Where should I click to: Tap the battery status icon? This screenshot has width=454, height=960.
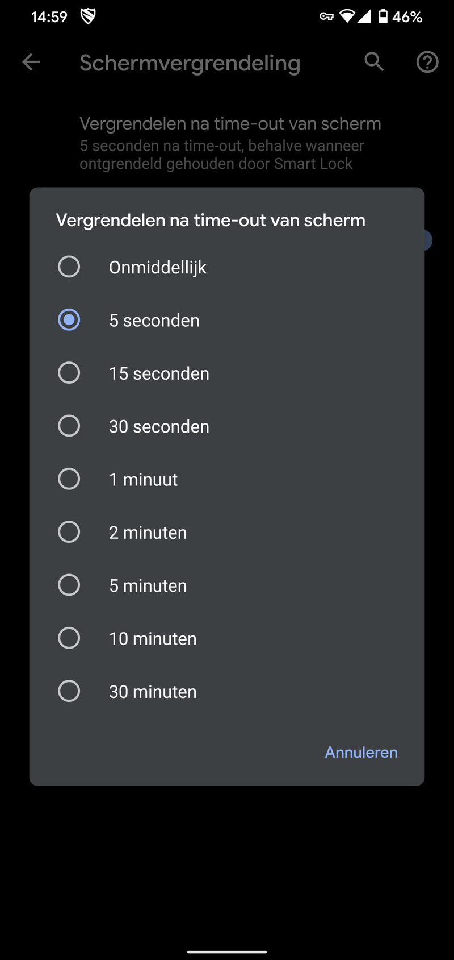point(384,16)
